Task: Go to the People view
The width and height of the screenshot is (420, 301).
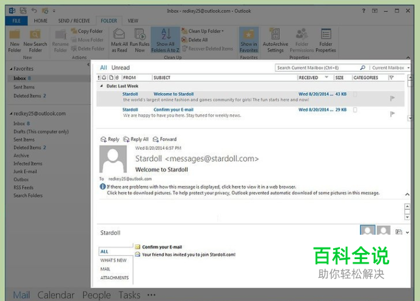Action: tap(97, 295)
